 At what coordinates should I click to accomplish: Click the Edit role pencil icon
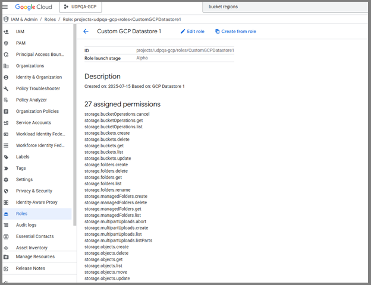click(x=182, y=31)
